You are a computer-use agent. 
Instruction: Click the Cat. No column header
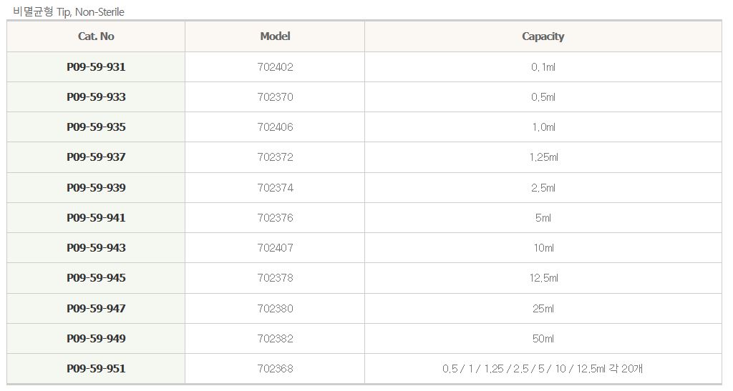click(96, 36)
